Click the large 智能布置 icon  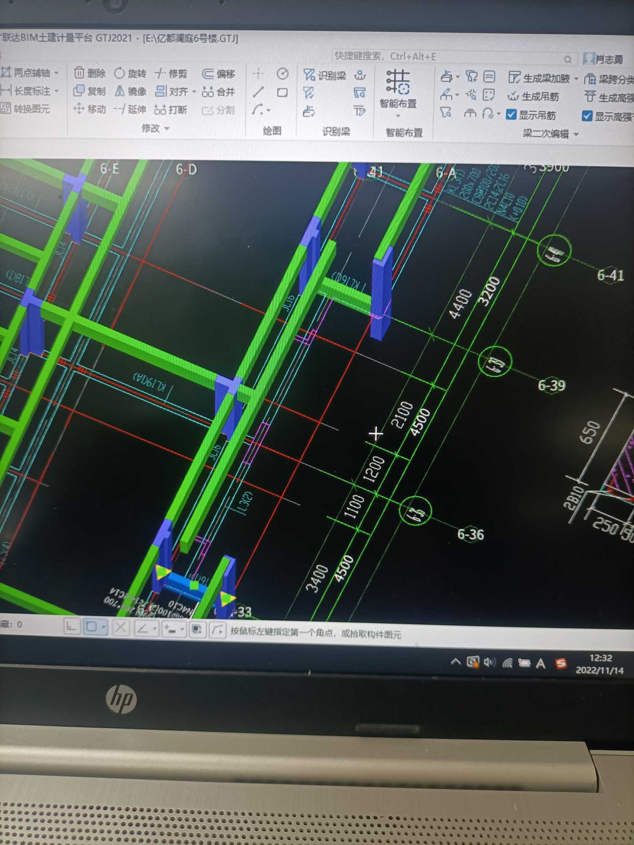coord(398,82)
